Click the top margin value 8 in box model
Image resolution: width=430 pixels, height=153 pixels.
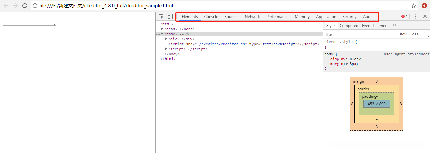point(377,81)
